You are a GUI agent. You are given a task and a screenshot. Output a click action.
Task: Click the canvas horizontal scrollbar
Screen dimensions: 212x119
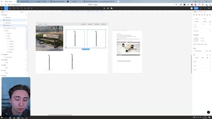[x=60, y=115]
